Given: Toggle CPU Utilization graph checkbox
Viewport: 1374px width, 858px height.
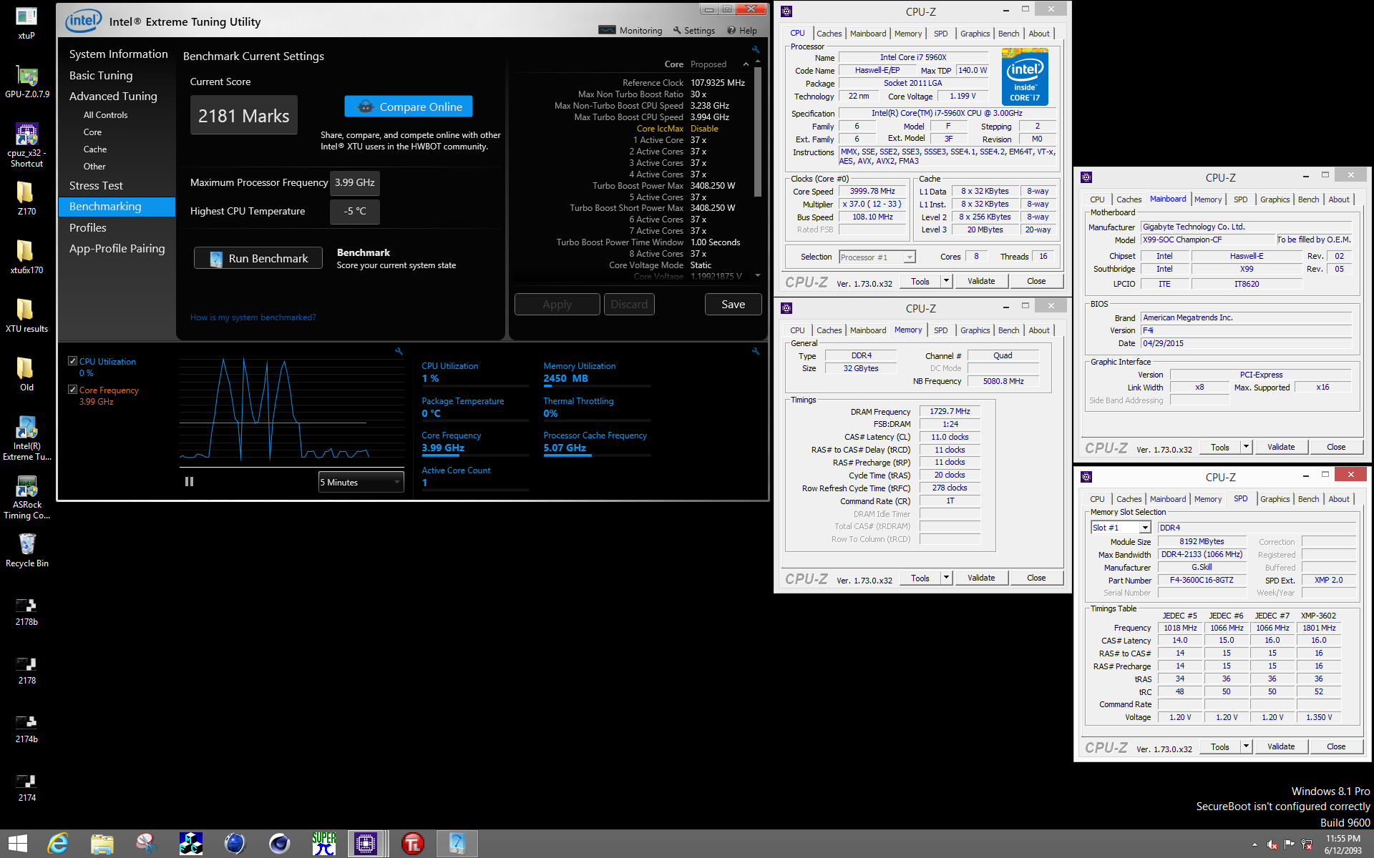Looking at the screenshot, I should coord(72,361).
